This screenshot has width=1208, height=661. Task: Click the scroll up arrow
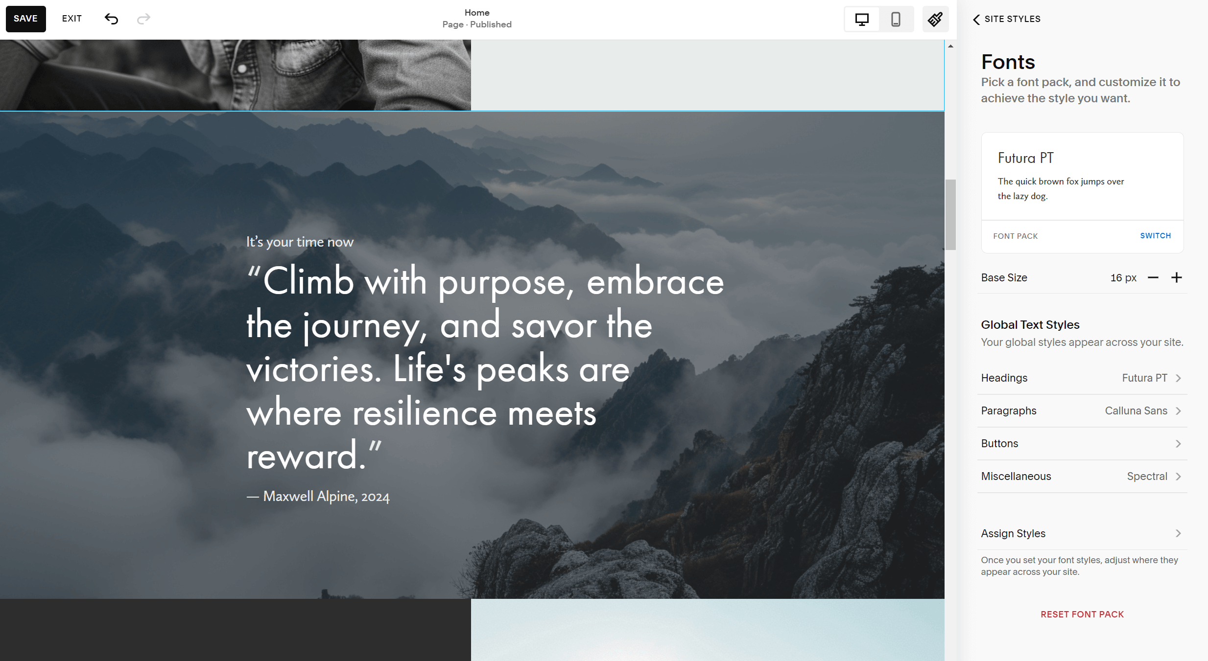[x=950, y=46]
